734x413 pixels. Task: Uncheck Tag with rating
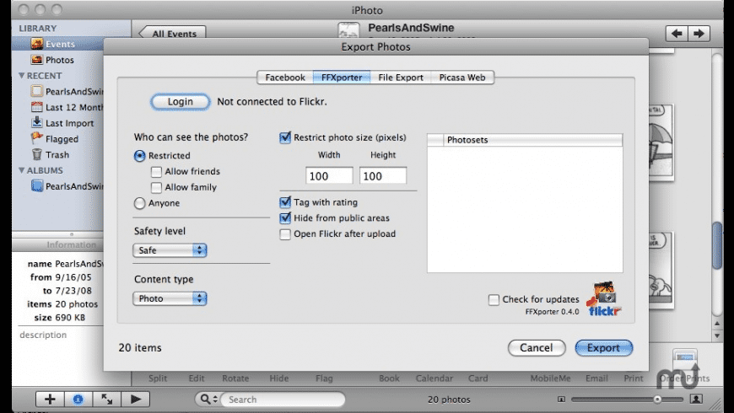pos(285,202)
